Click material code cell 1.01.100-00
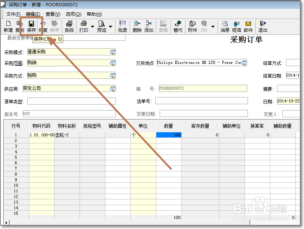This screenshot has width=304, height=229. [x=42, y=135]
